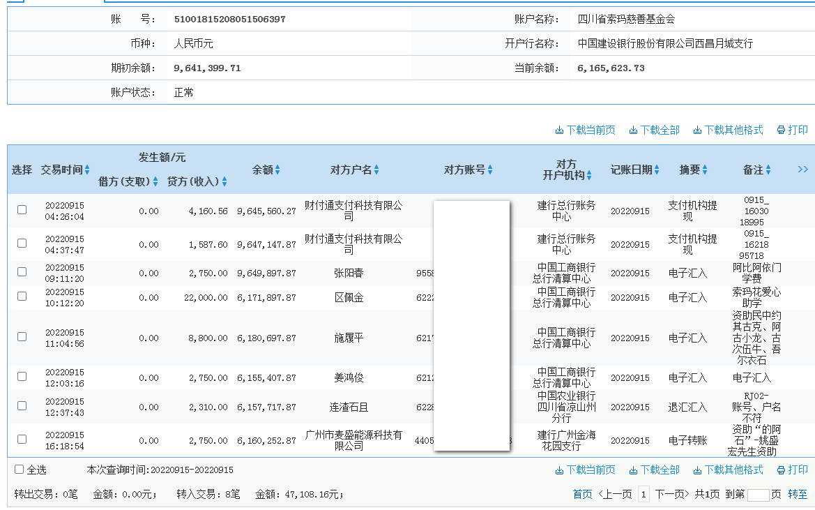The width and height of the screenshot is (815, 510).
Task: Sort by 对方户名 column arrows
Action: 376,170
